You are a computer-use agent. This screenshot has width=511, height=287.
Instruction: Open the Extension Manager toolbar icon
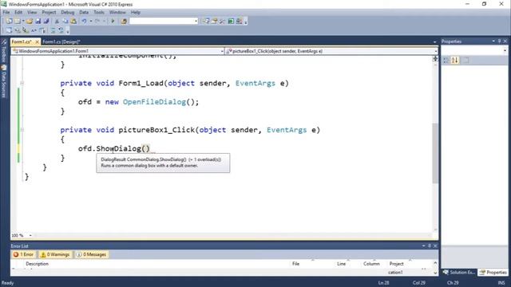coord(239,22)
